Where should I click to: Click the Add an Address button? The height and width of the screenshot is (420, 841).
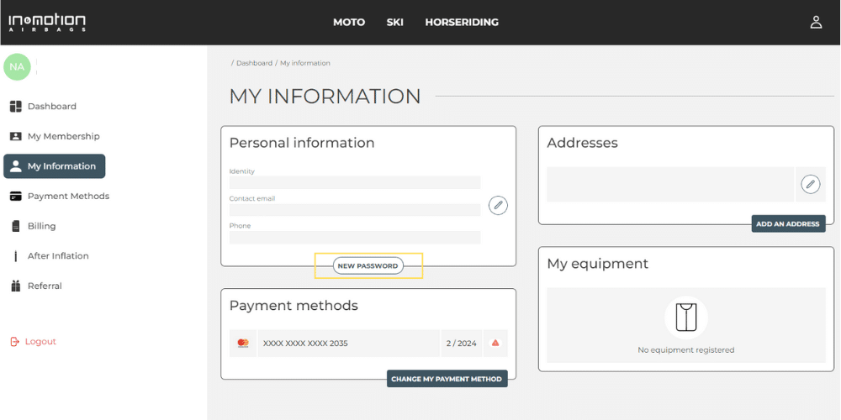pos(788,224)
